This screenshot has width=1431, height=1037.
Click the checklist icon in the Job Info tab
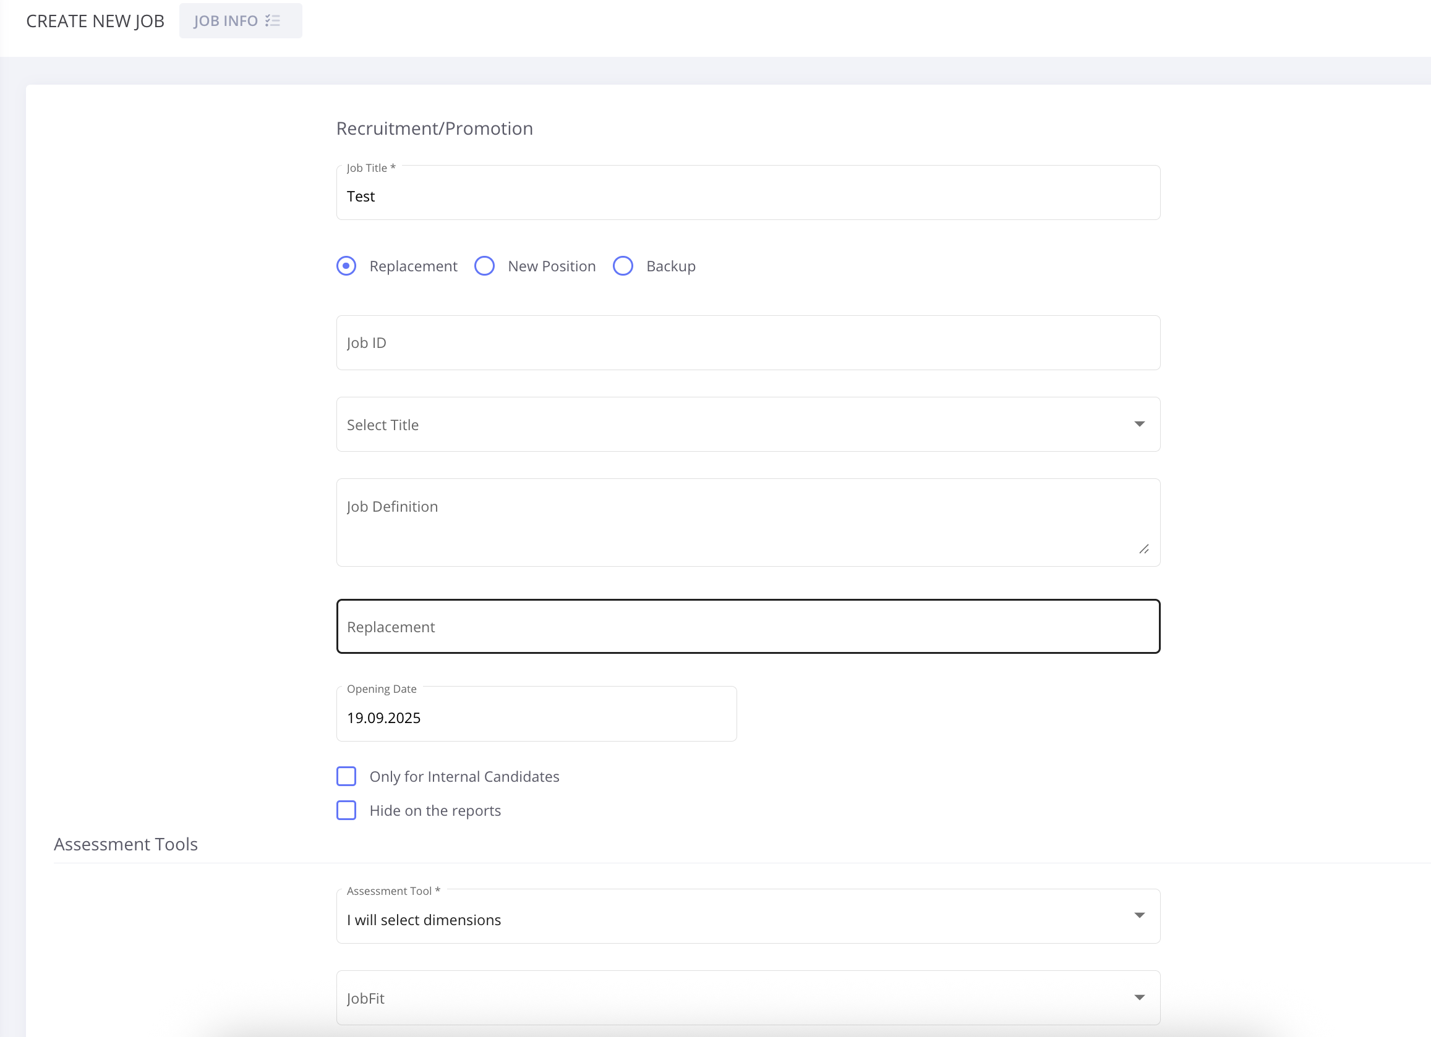tap(273, 21)
